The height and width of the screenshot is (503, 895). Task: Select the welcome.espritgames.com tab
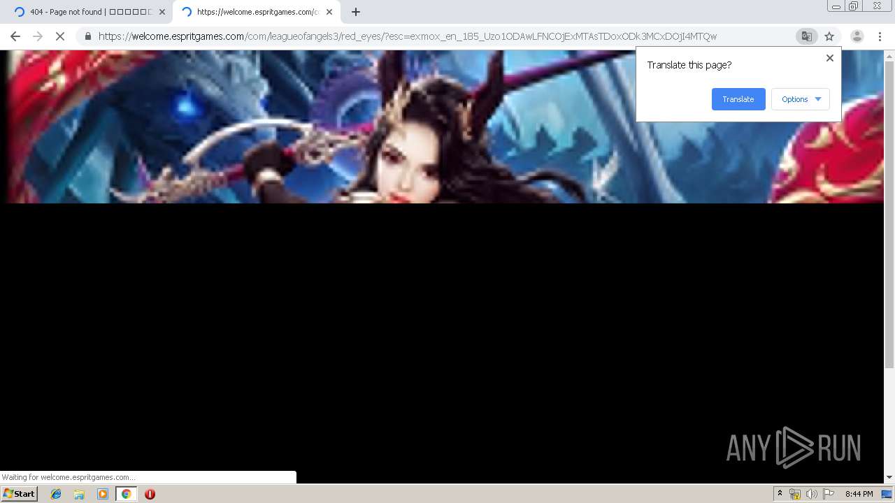tap(257, 12)
